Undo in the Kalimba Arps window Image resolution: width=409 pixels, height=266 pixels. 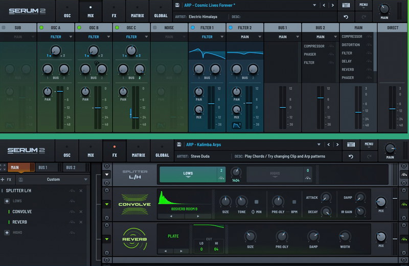tap(351, 157)
